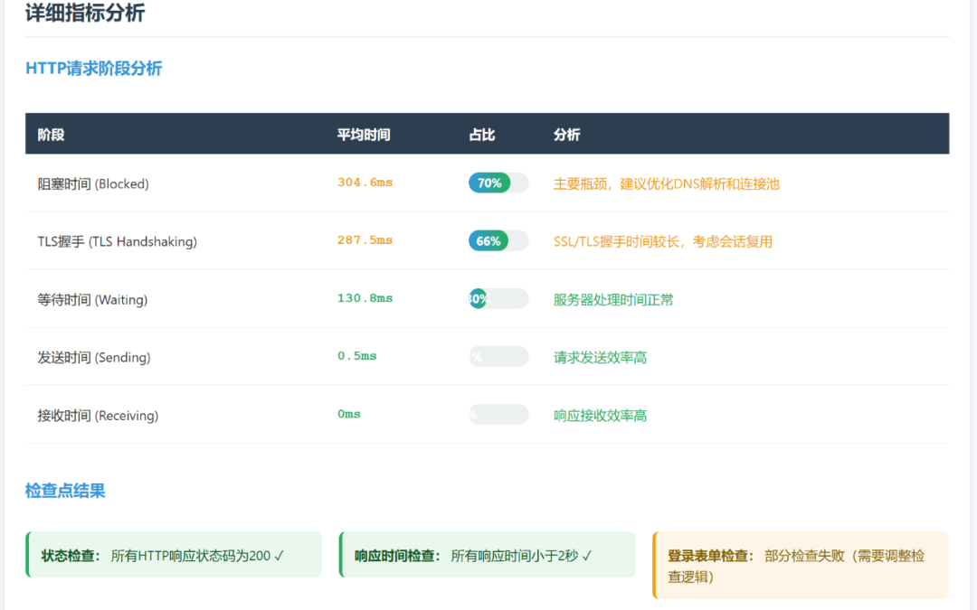
Task: Click the 响应接收效率高 analysis text
Action: click(x=600, y=415)
